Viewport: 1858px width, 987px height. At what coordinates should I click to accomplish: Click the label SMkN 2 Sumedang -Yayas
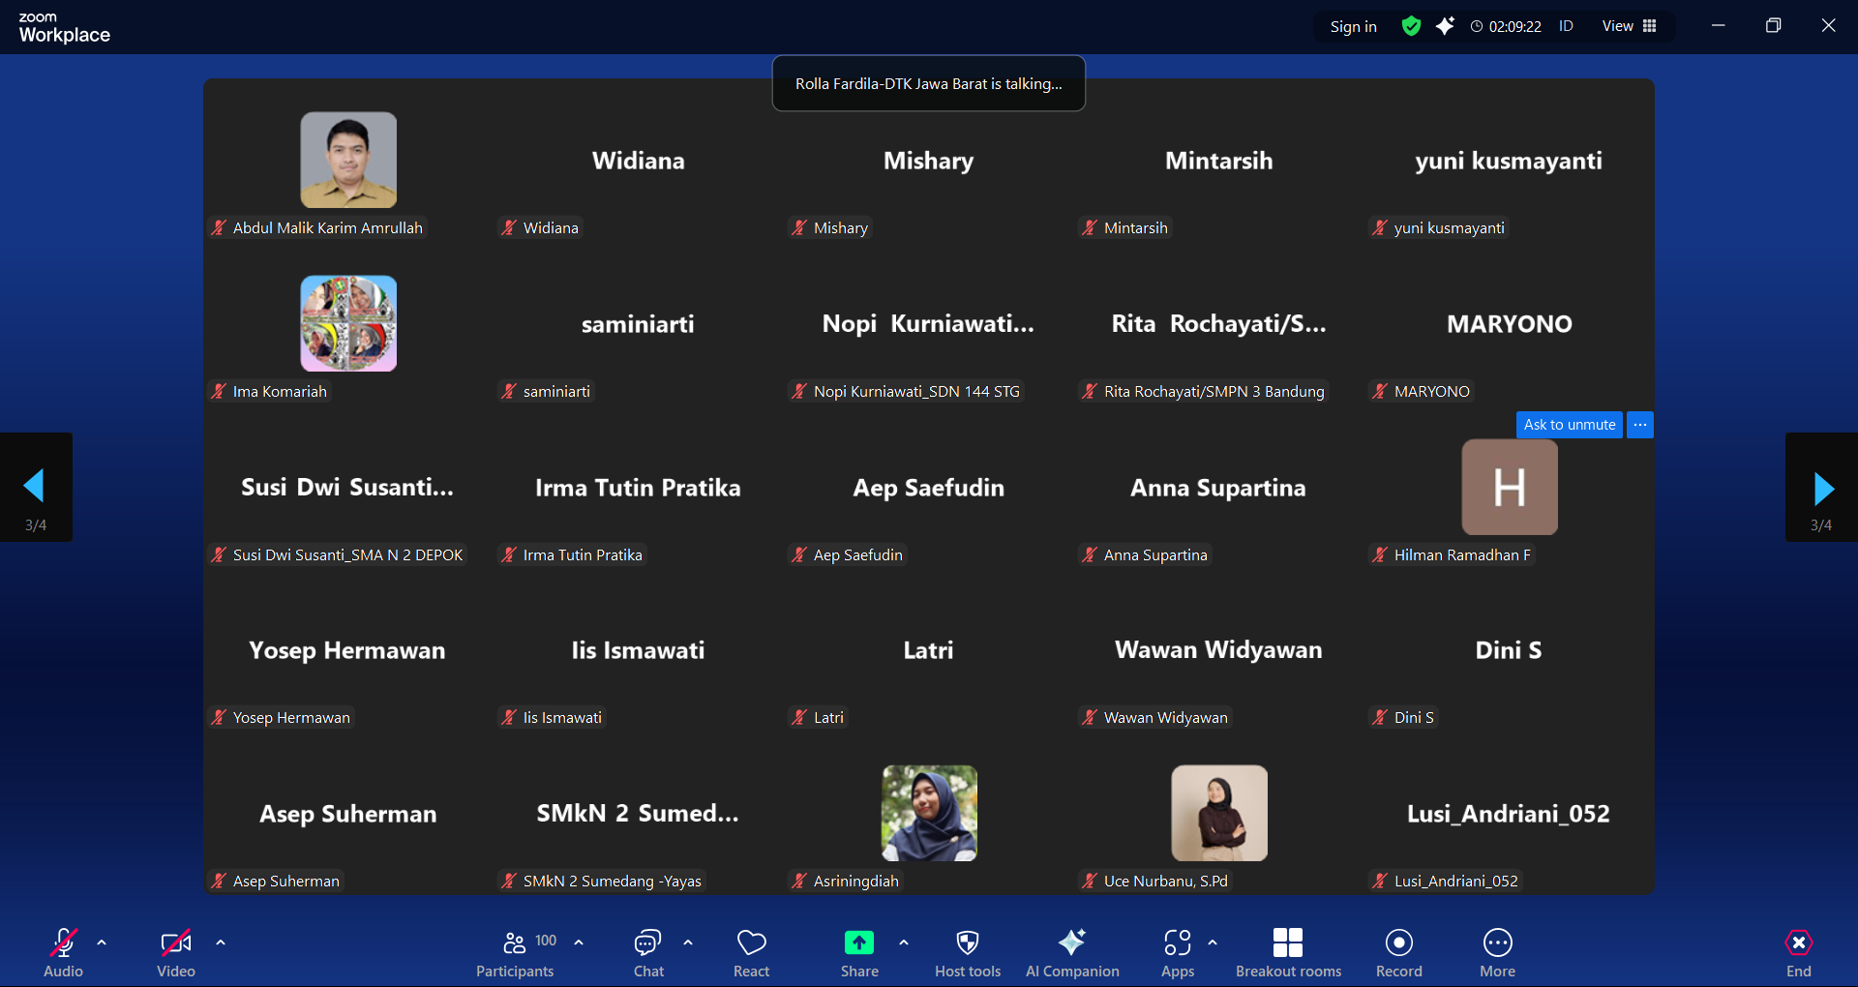point(612,881)
